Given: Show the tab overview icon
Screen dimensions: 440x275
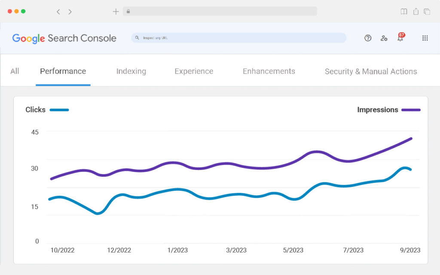Looking at the screenshot, I should 427,12.
